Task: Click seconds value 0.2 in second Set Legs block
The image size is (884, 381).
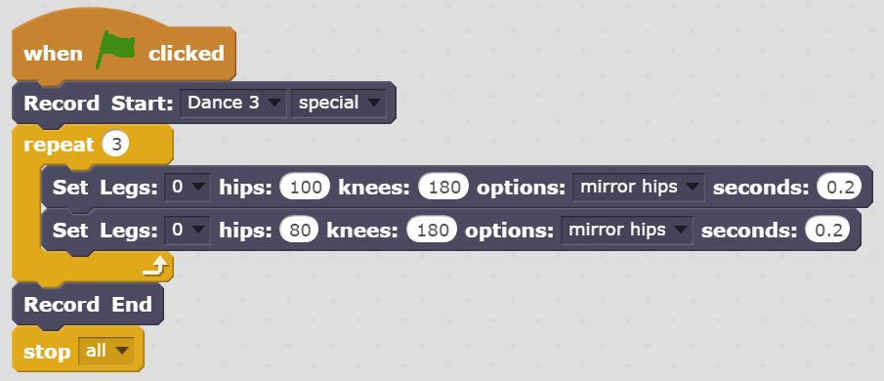Action: 827,230
